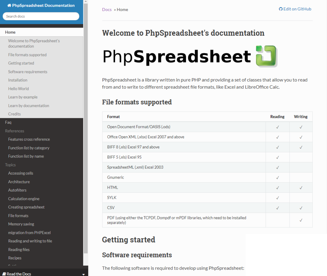
Task: Expand the Read the Docs version dropdown arrow
Action: 83,274
